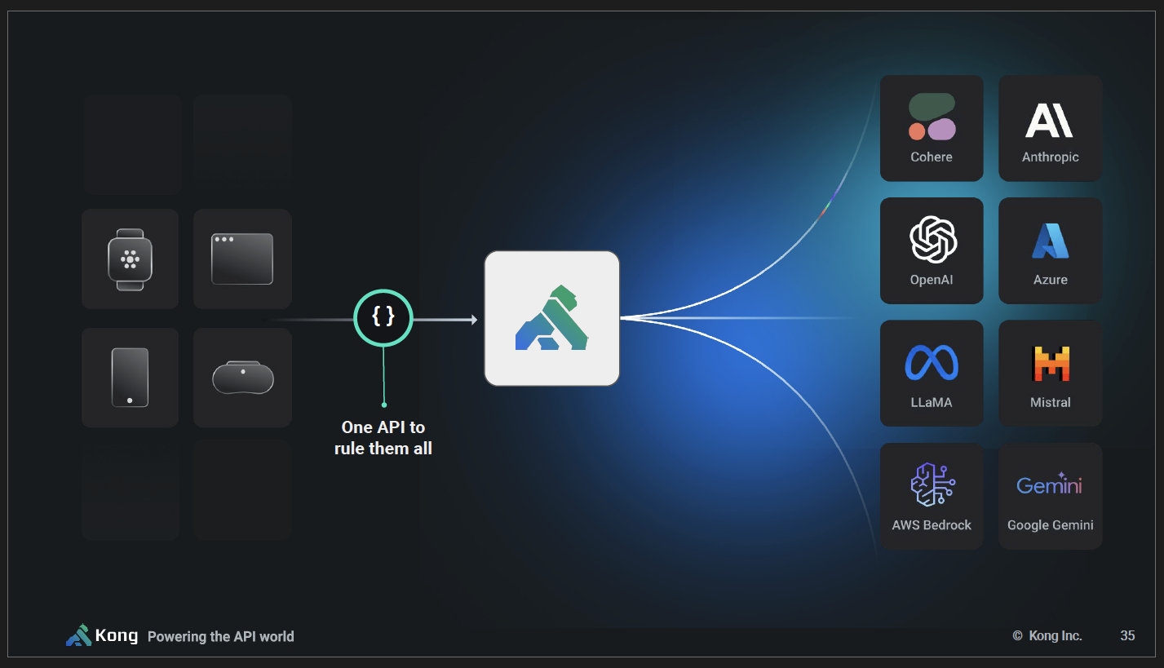Select the OpenAI logo icon
1164x668 pixels.
933,240
